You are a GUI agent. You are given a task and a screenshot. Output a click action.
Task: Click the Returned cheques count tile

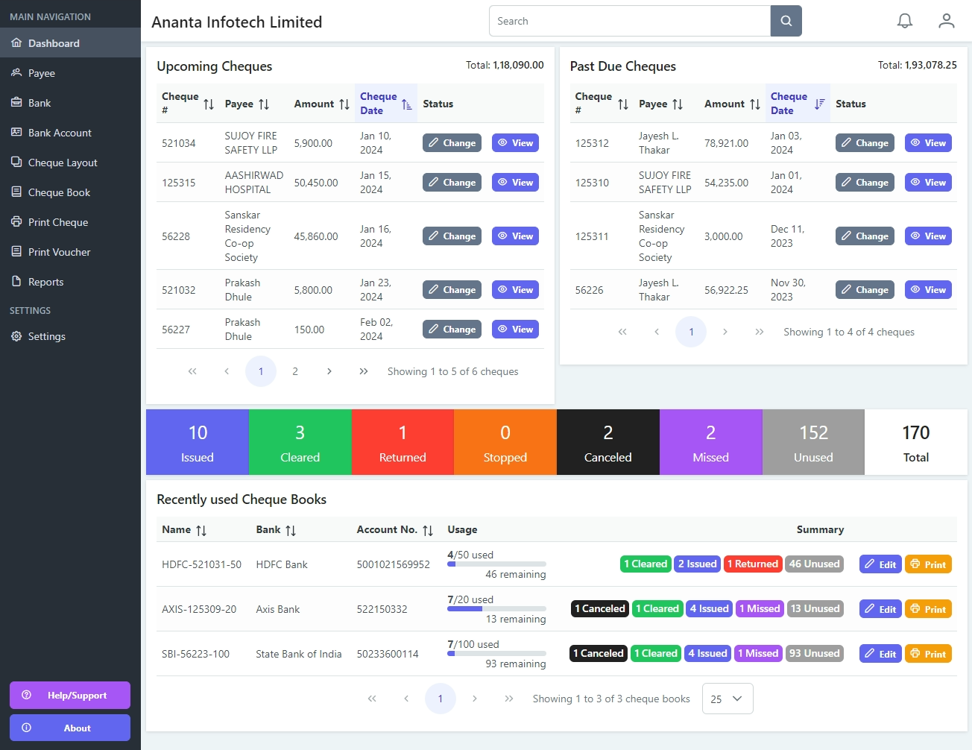click(403, 442)
